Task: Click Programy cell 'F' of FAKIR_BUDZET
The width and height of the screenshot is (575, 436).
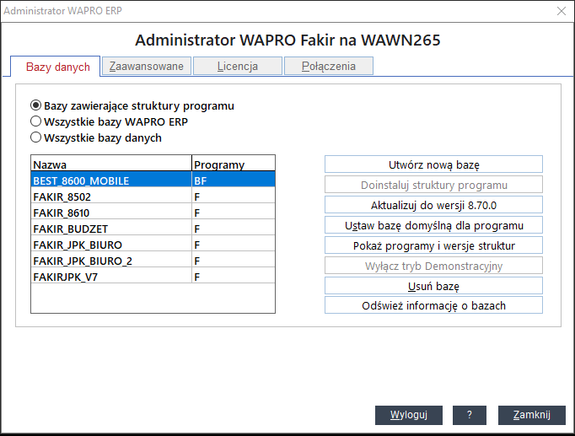Action: point(234,229)
